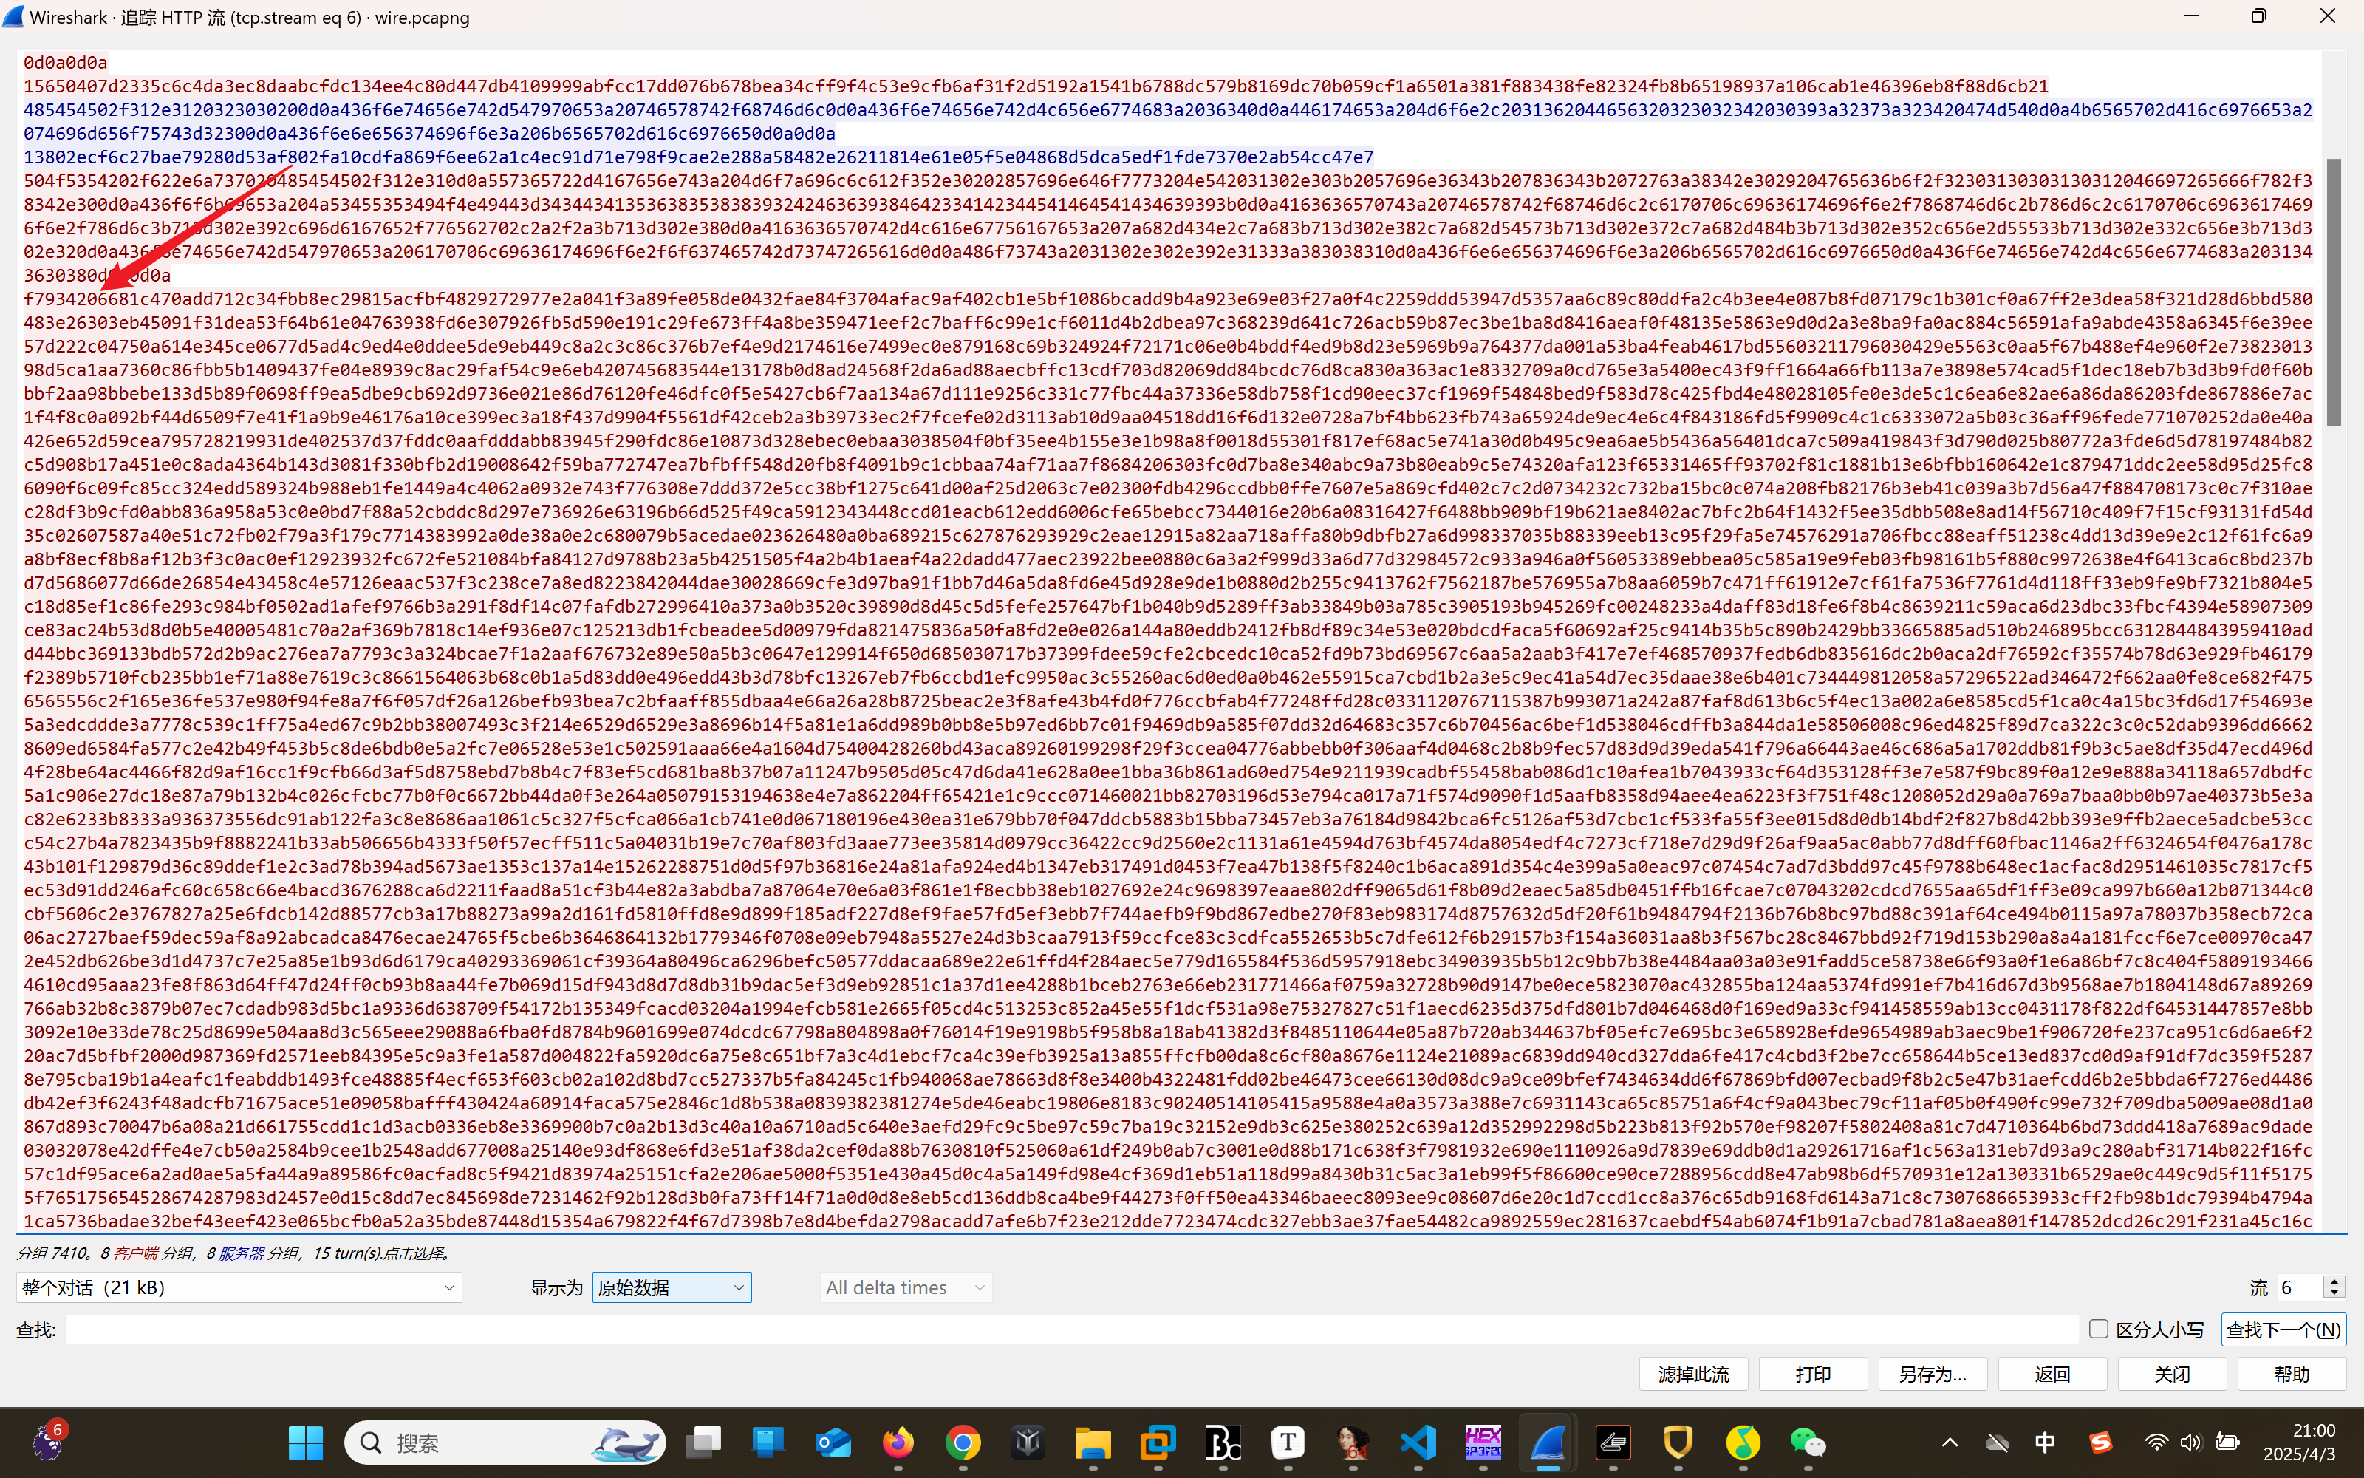Open the Outlook taskbar icon
The height and width of the screenshot is (1478, 2364).
click(833, 1443)
